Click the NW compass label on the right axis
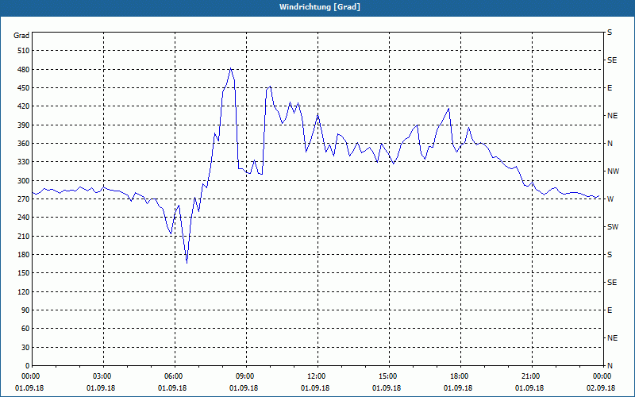This screenshot has width=635, height=397. coord(613,172)
